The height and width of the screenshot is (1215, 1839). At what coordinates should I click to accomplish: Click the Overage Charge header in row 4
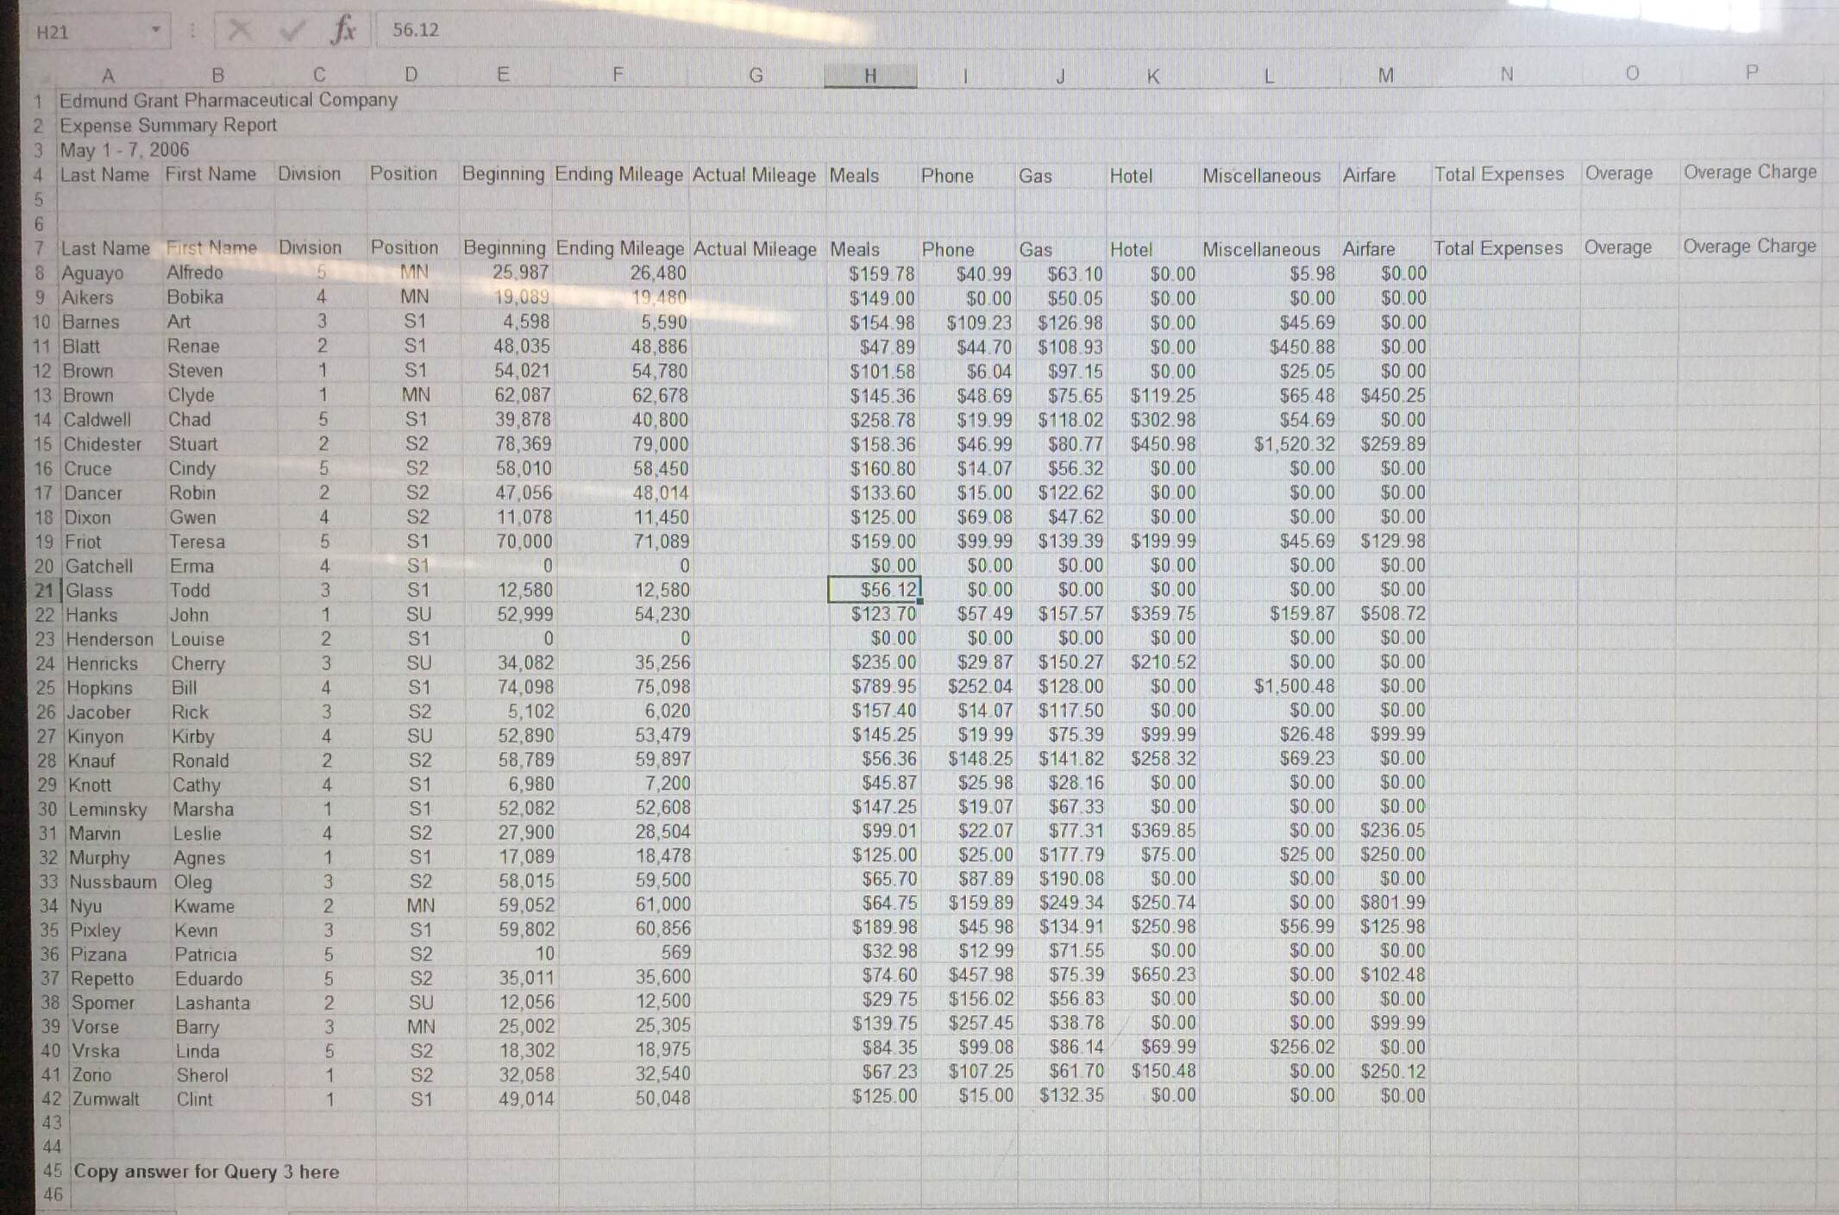click(1749, 172)
